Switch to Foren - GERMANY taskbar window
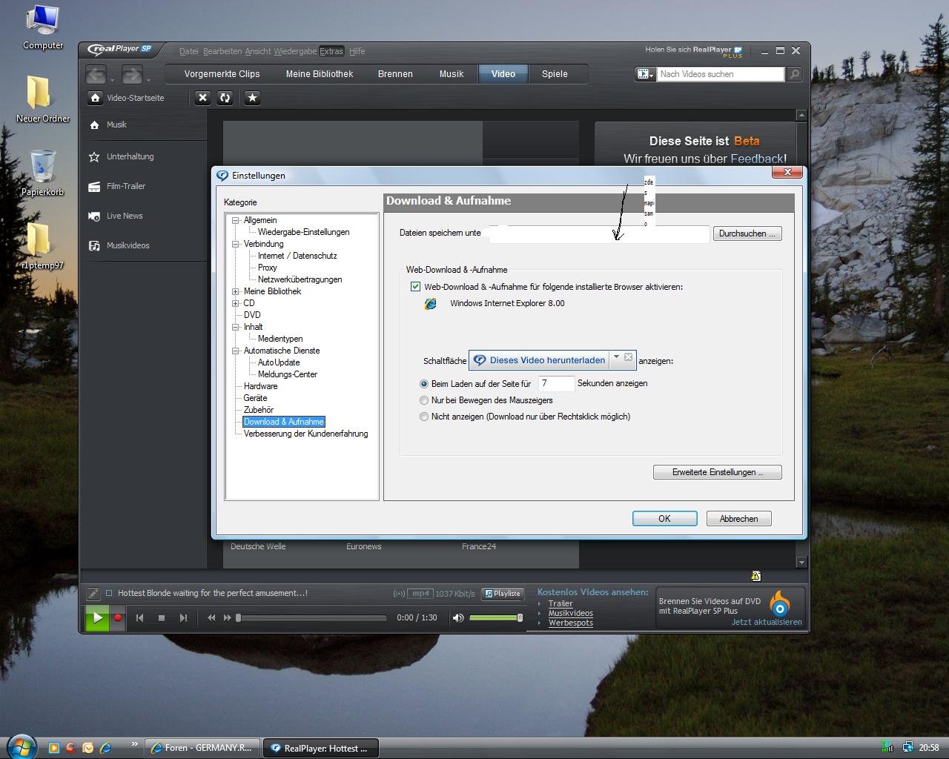Screen dimensions: 949x759 click(202, 748)
